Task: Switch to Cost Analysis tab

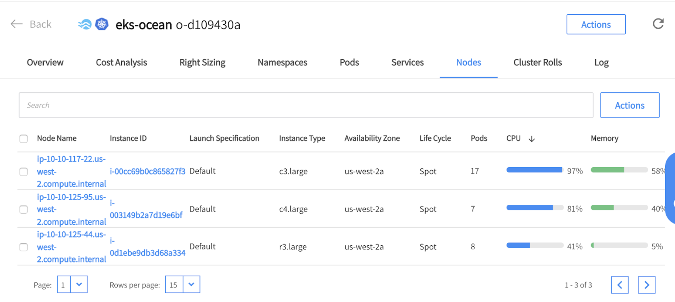Action: (121, 62)
